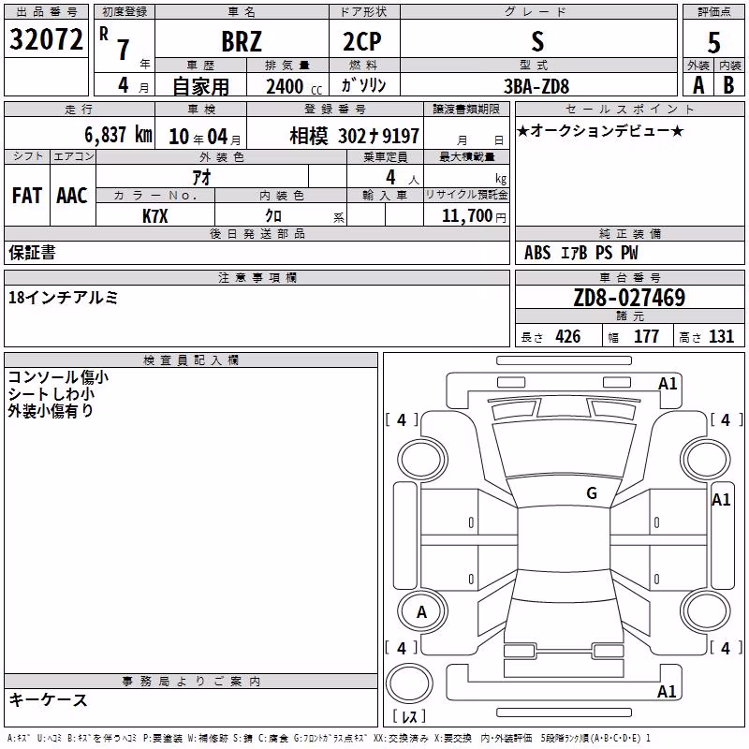Click the 輸入車 header

pyautogui.click(x=385, y=195)
